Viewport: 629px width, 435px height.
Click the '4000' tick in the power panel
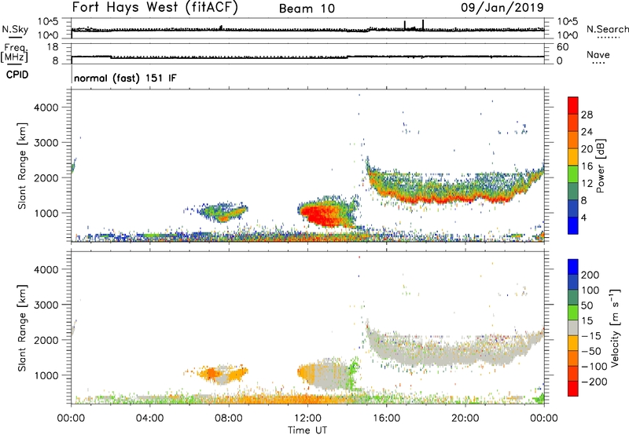46,108
